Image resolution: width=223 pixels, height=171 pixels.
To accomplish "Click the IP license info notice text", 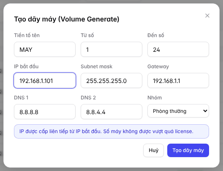I will pos(106,131).
